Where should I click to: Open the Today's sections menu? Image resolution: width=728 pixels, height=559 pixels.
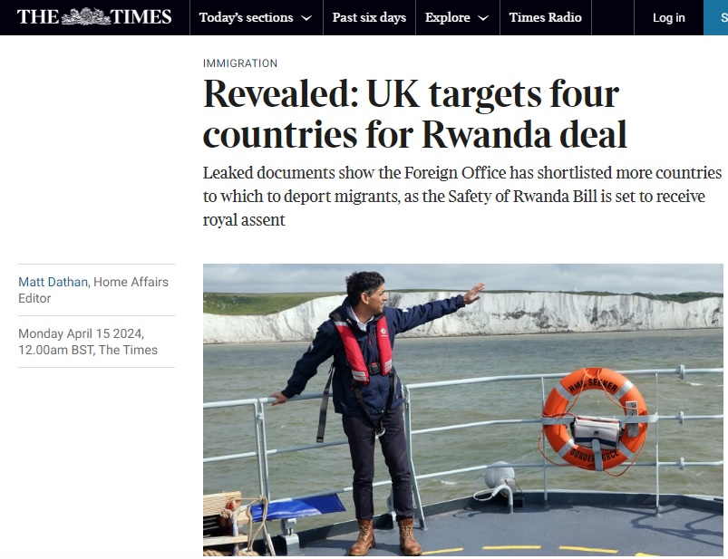coord(256,17)
